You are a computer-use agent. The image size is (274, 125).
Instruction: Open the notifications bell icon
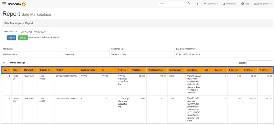click(x=197, y=4)
